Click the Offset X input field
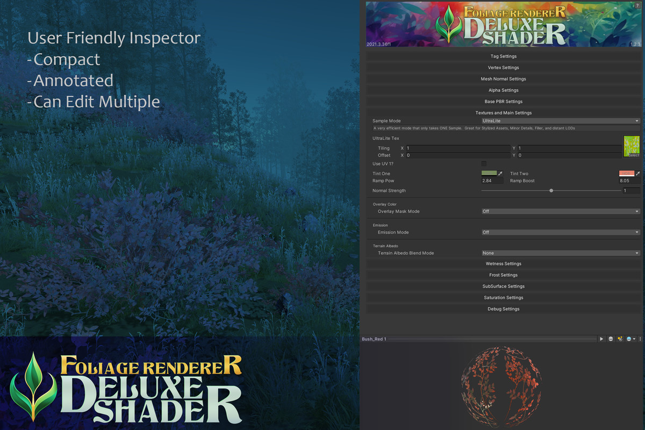 tap(458, 155)
